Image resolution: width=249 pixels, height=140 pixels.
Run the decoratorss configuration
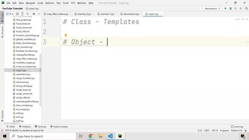click(x=226, y=9)
